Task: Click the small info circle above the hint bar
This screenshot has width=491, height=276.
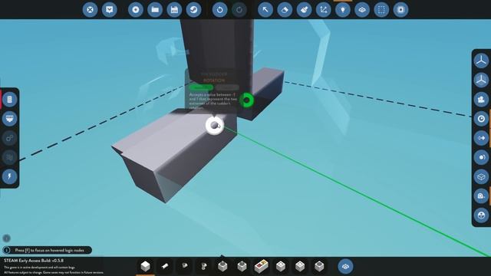Action: pos(7,238)
